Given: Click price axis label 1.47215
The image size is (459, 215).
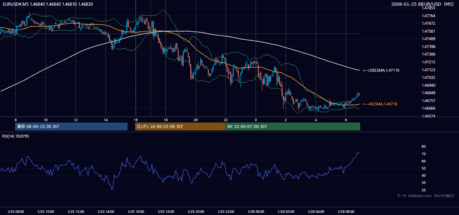Looking at the screenshot, I should click(x=429, y=62).
